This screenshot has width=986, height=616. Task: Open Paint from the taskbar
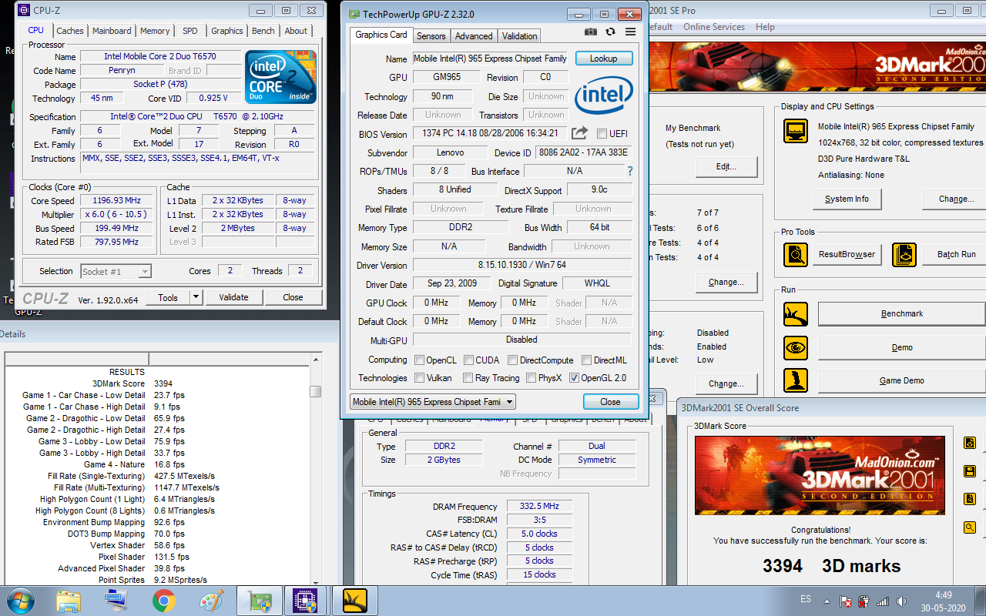[x=211, y=601]
